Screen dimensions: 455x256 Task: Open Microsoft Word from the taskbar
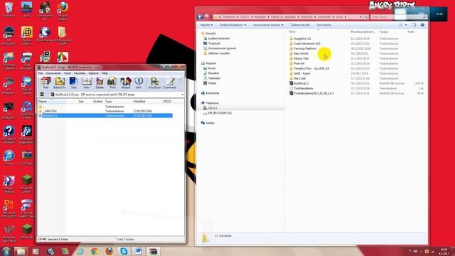[138, 251]
